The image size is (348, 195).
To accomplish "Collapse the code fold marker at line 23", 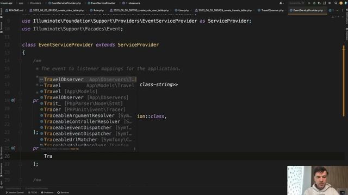I will (20, 132).
